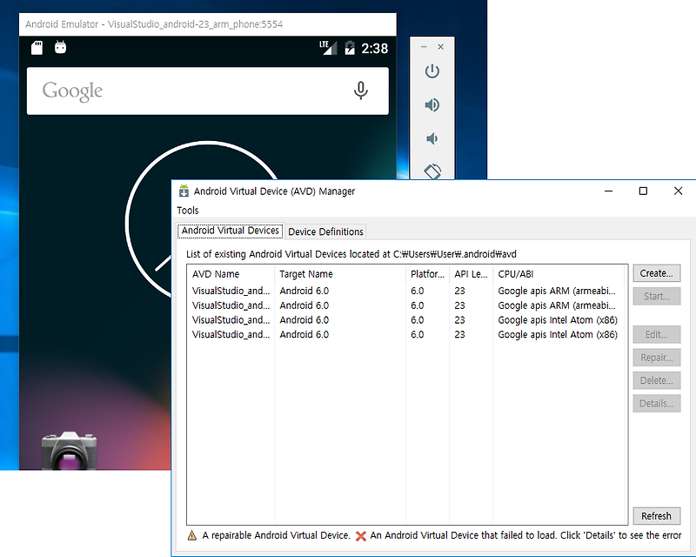Open the Camera app icon in emulator

pos(69,451)
